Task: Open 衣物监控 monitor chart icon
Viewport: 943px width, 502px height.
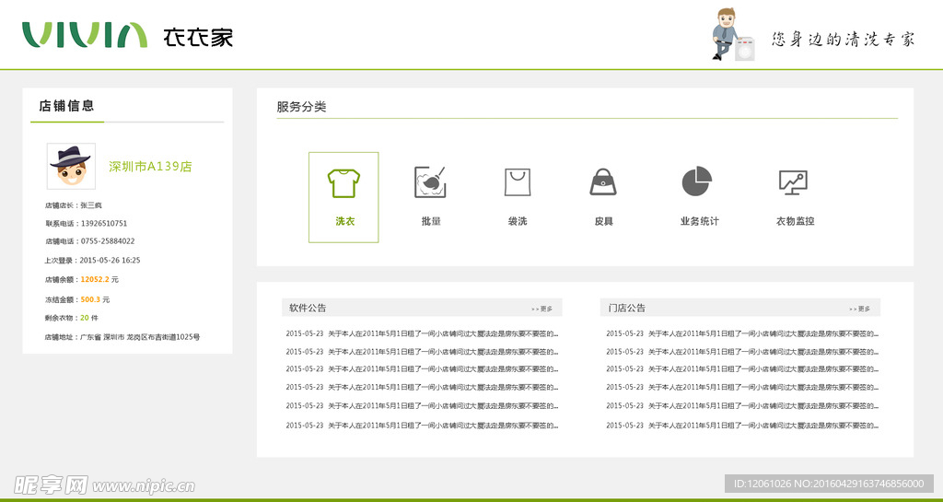Action: [793, 182]
